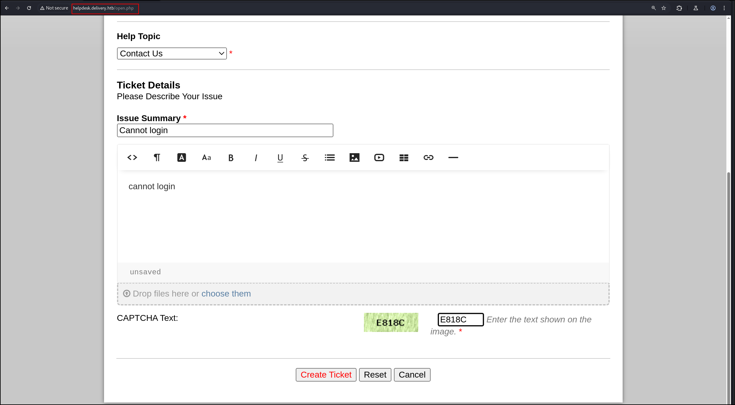
Task: Click the Create Ticket button
Action: tap(326, 374)
